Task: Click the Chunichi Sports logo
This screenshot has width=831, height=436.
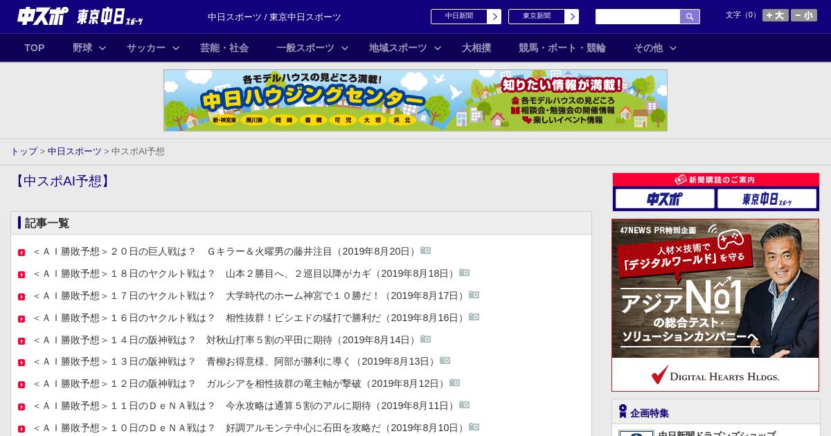Action: coord(43,16)
